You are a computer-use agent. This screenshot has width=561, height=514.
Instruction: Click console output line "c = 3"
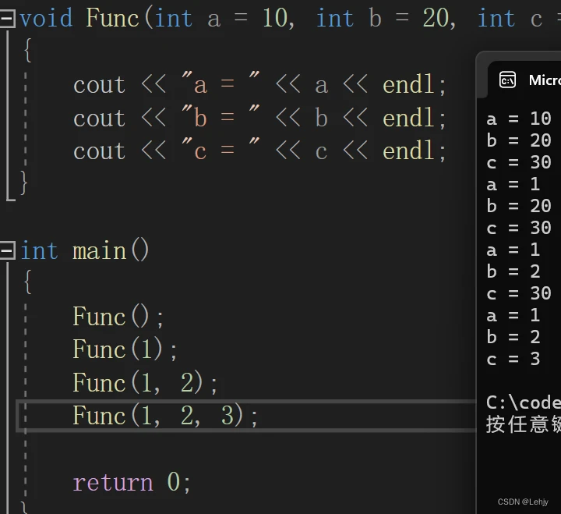point(513,360)
